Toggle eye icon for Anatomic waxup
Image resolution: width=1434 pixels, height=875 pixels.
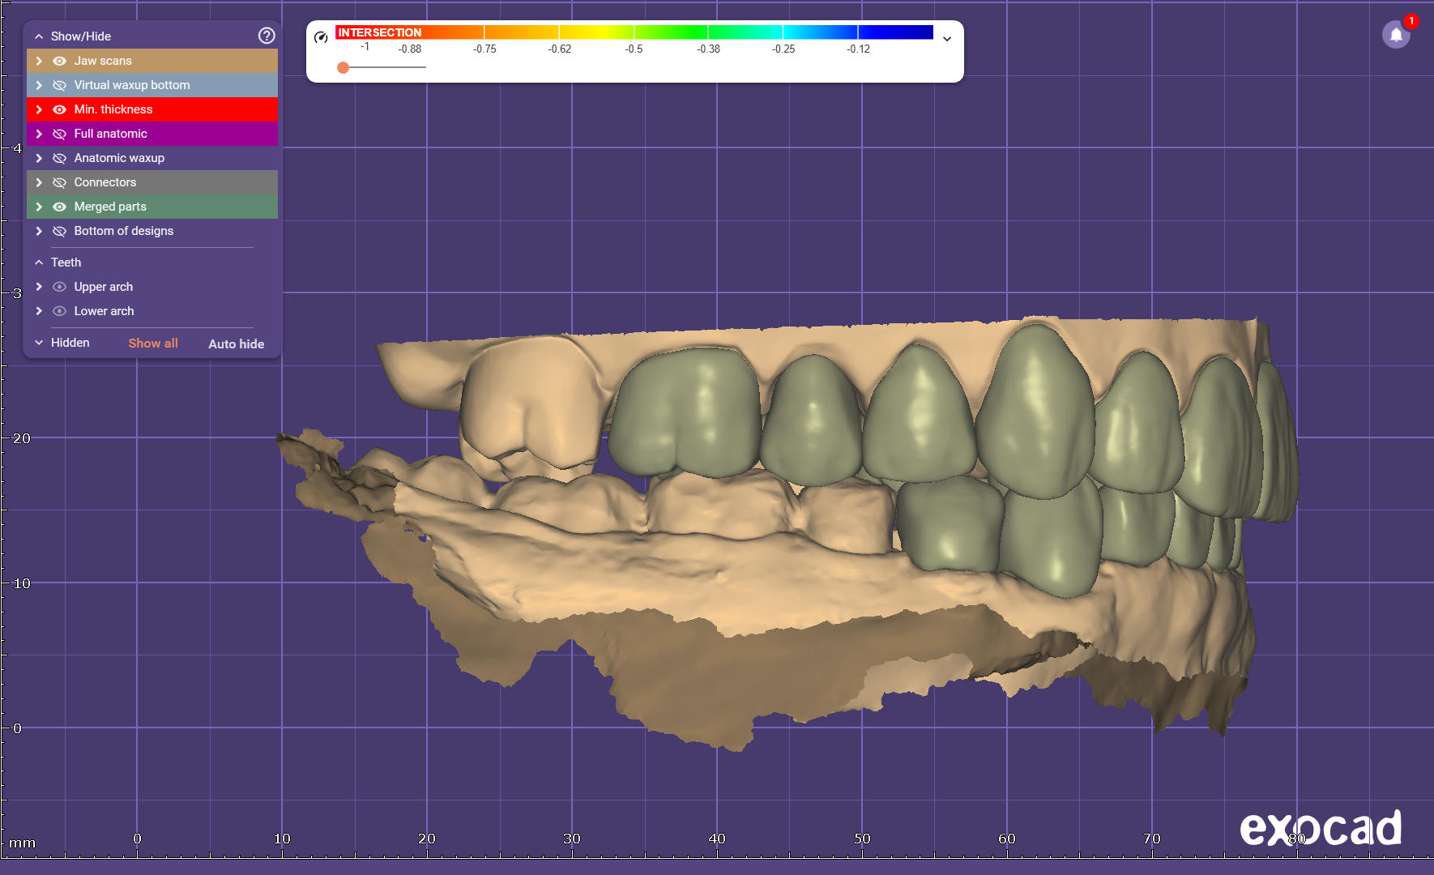[59, 158]
